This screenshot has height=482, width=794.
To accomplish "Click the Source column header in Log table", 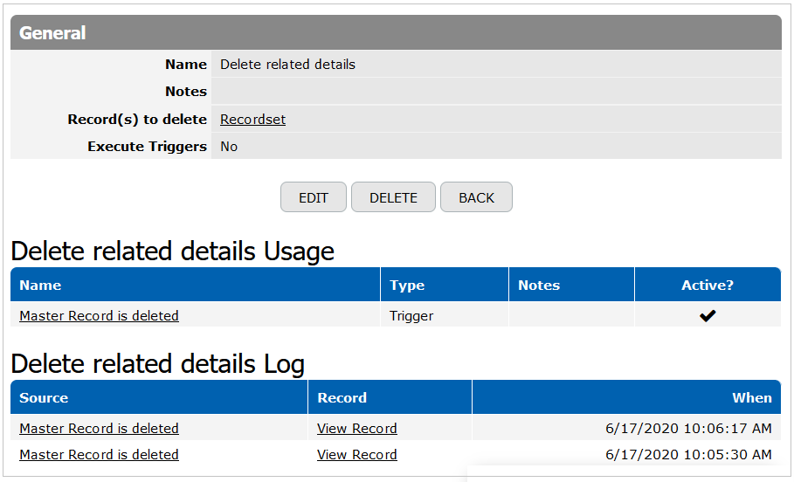I will click(159, 398).
